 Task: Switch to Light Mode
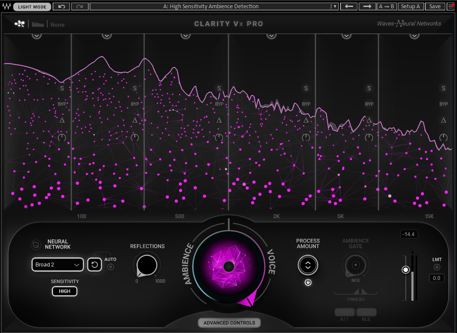pyautogui.click(x=32, y=7)
